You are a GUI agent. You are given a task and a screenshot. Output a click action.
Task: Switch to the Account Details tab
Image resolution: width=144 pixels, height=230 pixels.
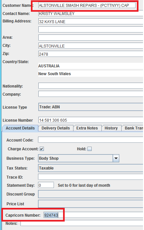point(20,128)
